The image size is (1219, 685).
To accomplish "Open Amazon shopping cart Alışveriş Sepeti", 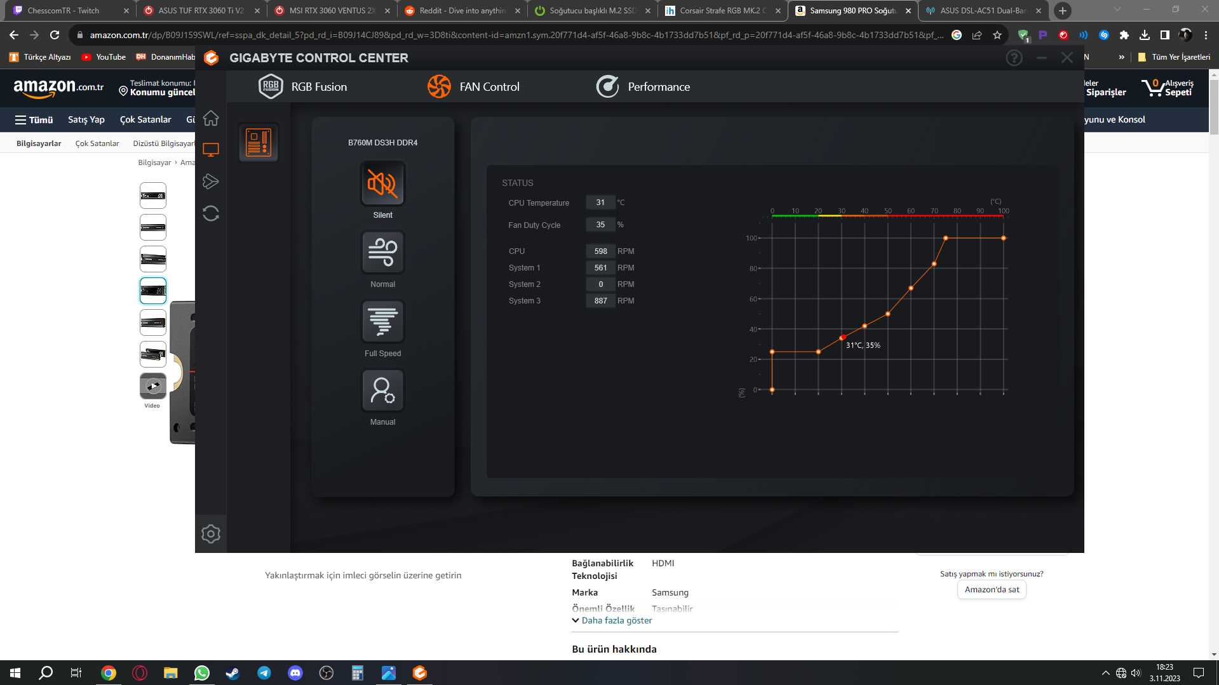I will pos(1168,88).
